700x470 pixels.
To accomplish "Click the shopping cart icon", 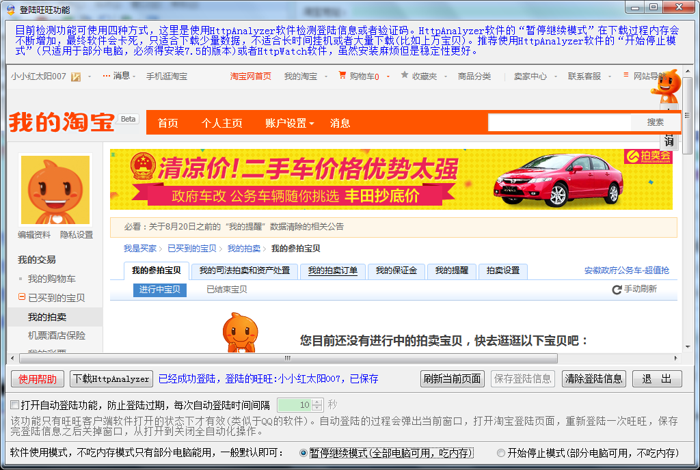I will [342, 76].
